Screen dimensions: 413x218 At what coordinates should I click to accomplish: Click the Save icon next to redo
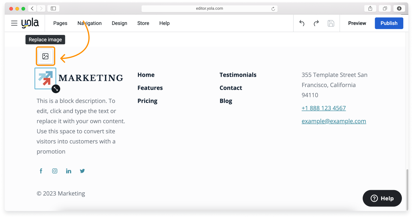pos(331,23)
